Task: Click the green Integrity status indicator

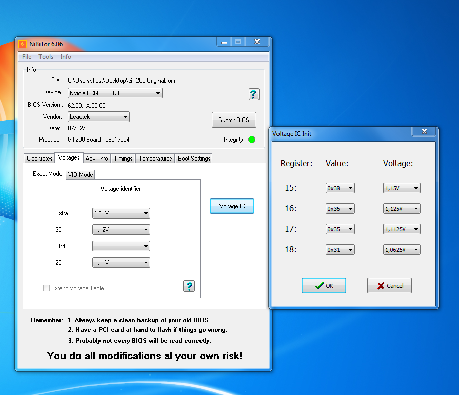Action: (x=252, y=140)
